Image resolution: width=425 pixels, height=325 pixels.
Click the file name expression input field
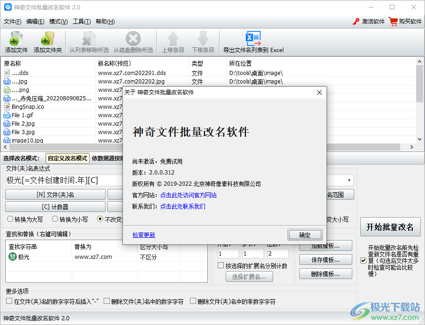[64, 180]
